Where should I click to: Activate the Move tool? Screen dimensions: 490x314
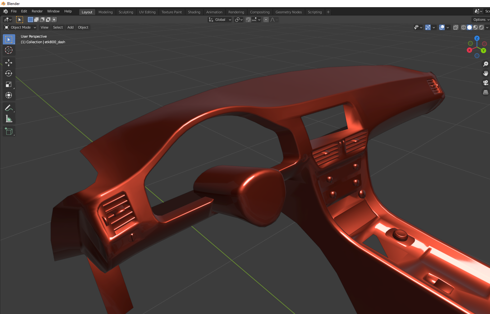pyautogui.click(x=9, y=63)
